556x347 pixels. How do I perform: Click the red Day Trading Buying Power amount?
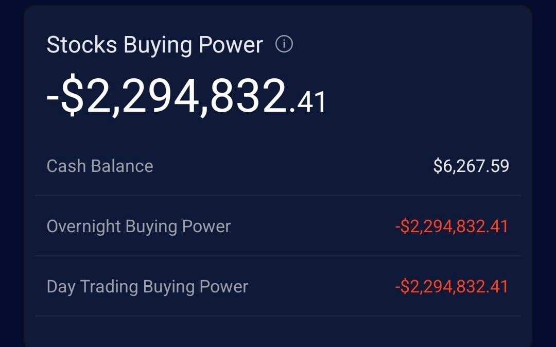click(451, 287)
